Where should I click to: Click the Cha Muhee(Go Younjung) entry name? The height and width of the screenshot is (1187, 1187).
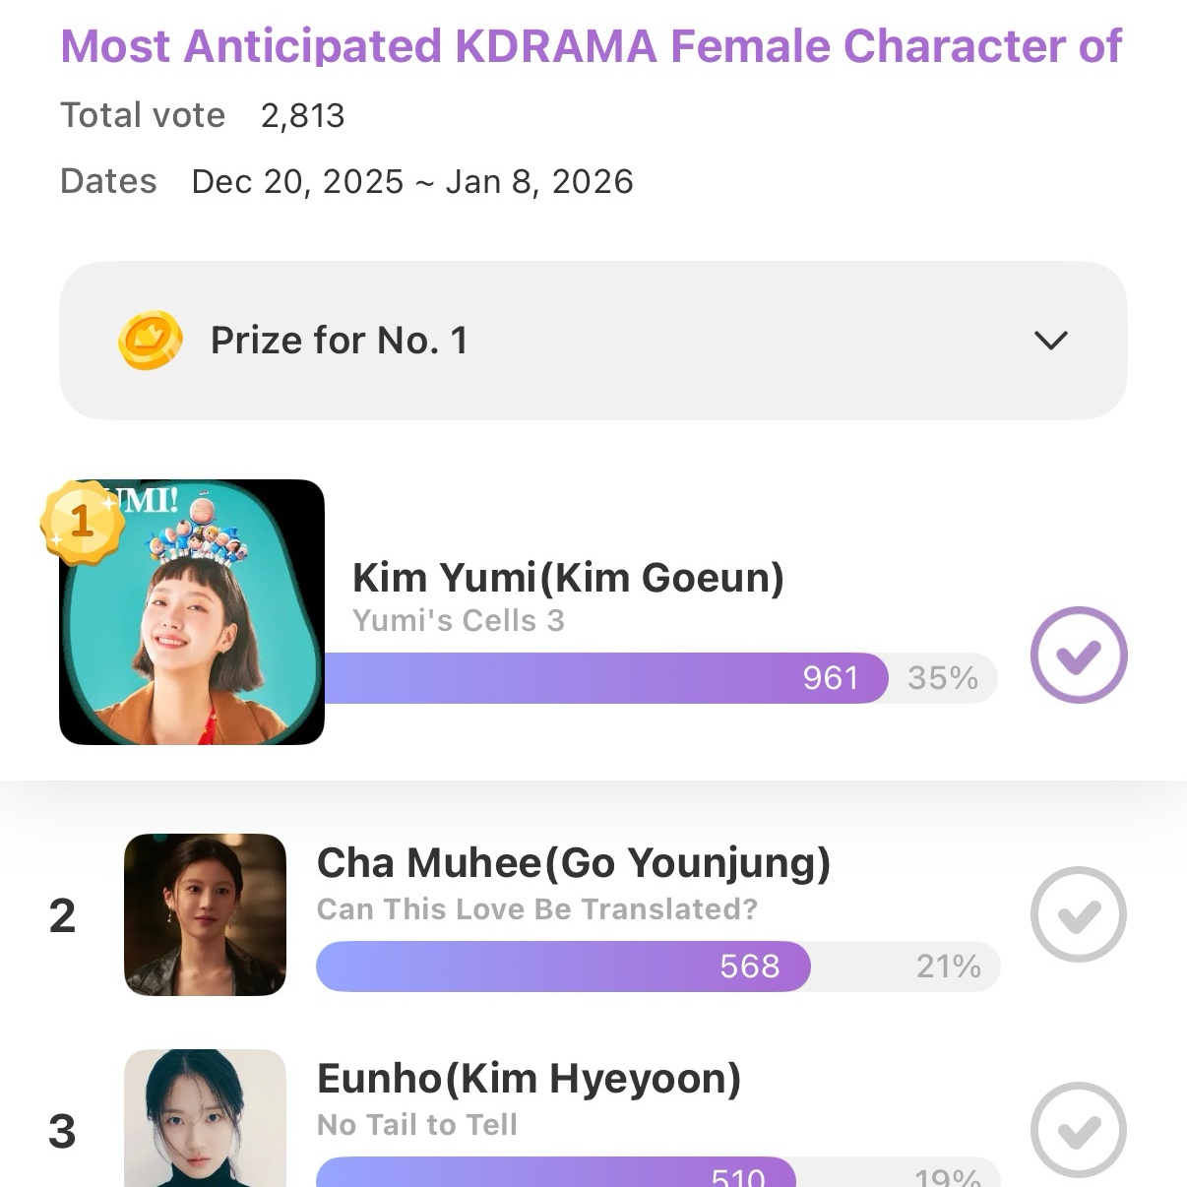(573, 862)
